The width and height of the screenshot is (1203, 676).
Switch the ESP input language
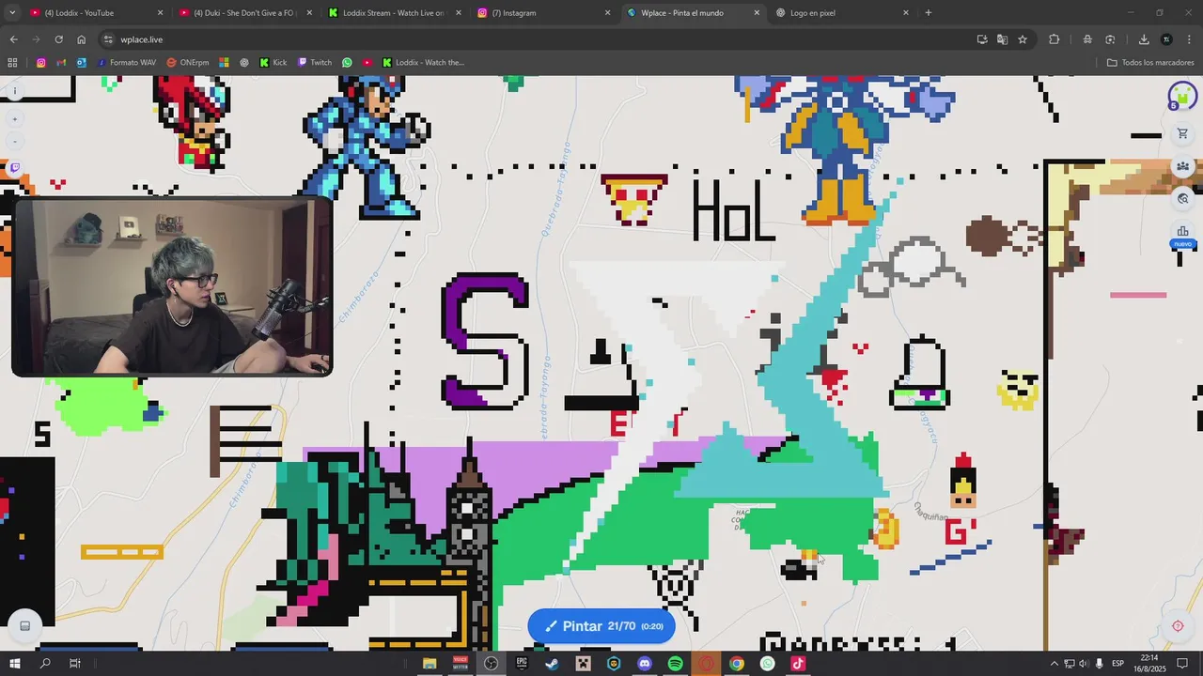pyautogui.click(x=1118, y=664)
